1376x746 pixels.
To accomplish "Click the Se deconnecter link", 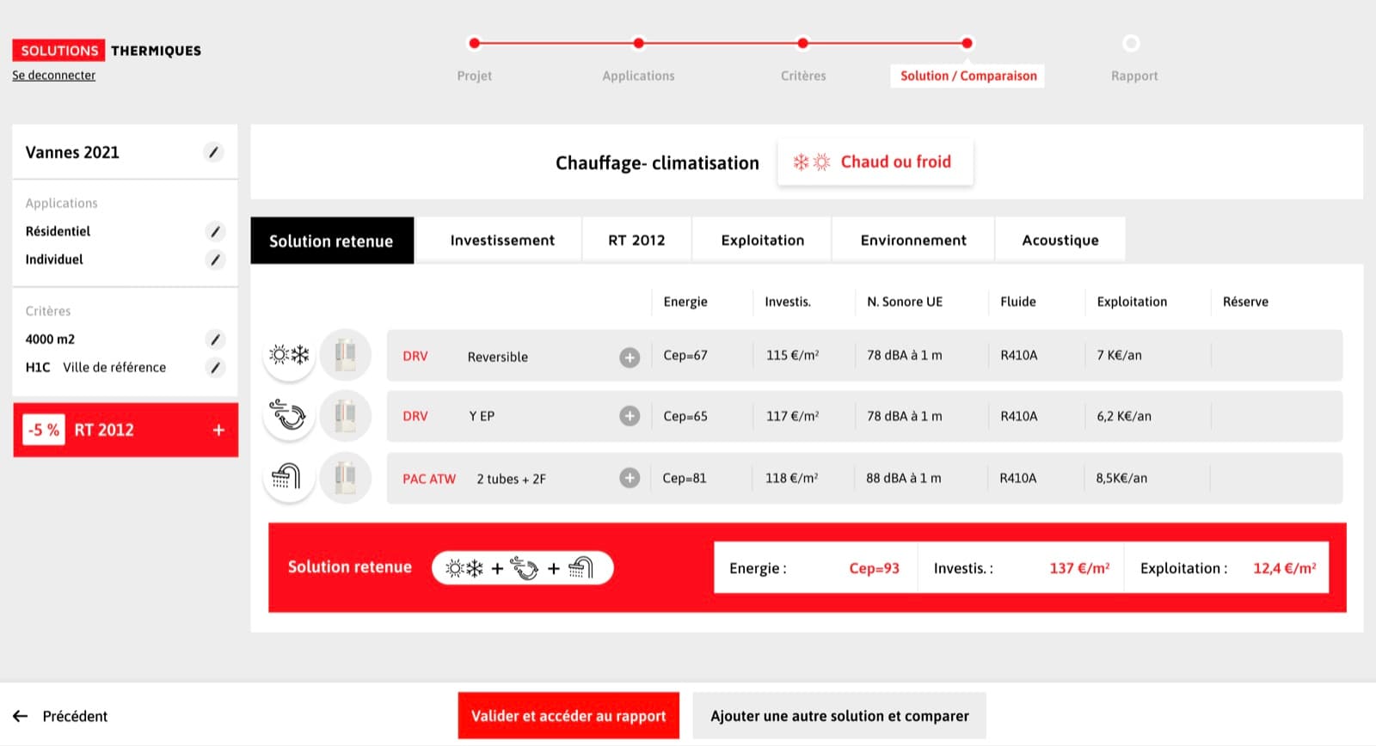I will (x=54, y=76).
